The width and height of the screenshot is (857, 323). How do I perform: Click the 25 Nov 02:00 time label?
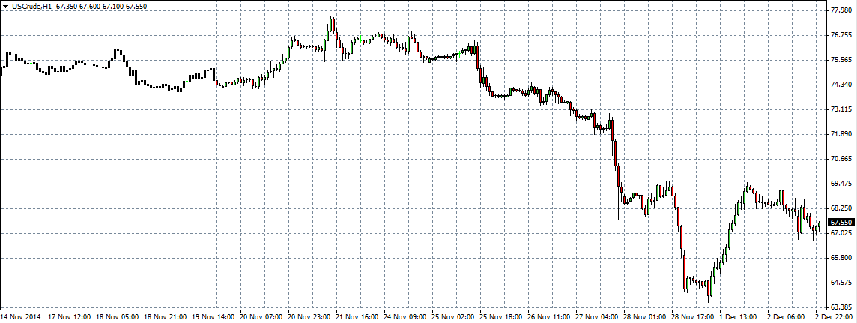452,317
